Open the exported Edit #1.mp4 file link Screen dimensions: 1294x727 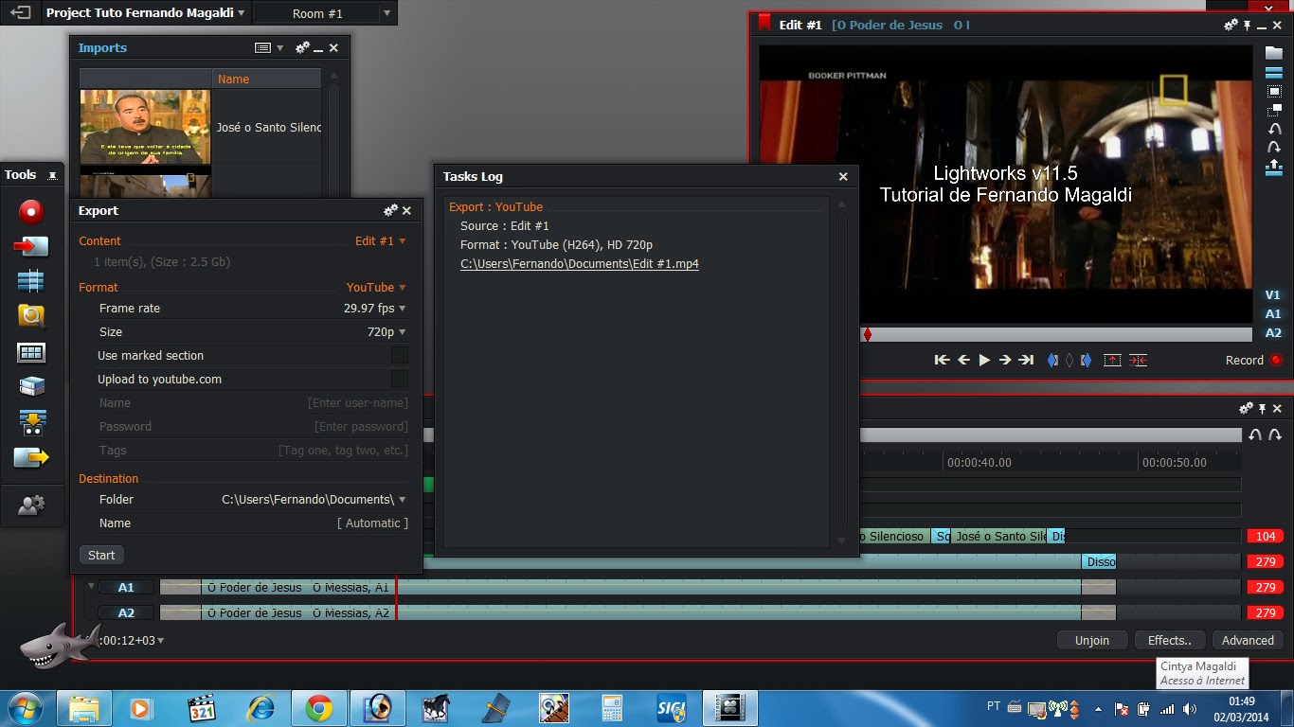point(580,263)
